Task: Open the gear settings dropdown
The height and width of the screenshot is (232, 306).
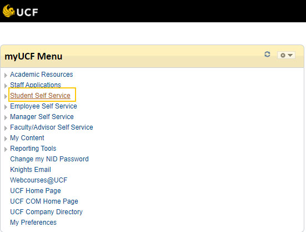Action: tap(286, 55)
